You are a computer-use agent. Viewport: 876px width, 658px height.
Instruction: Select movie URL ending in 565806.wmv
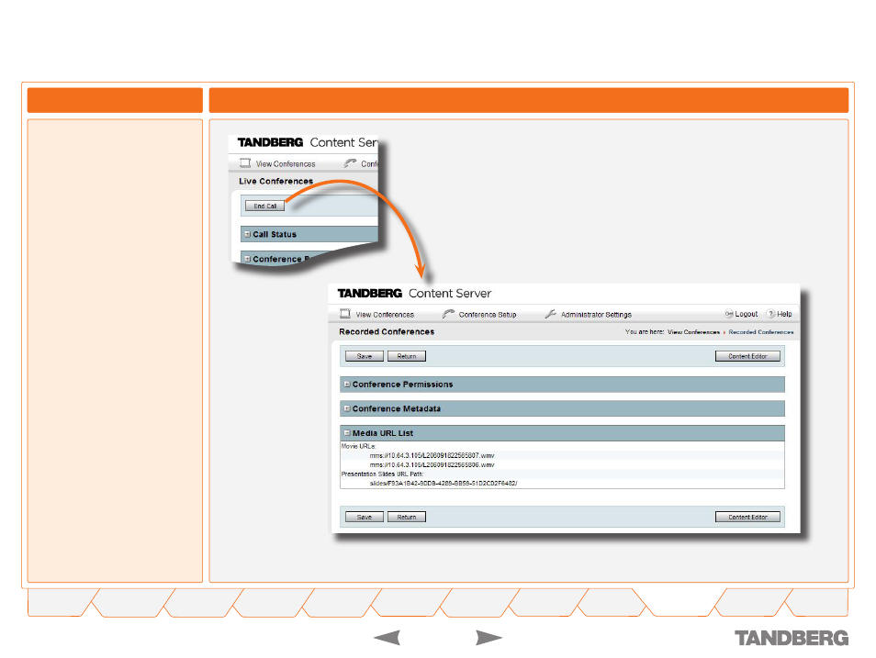pos(432,464)
